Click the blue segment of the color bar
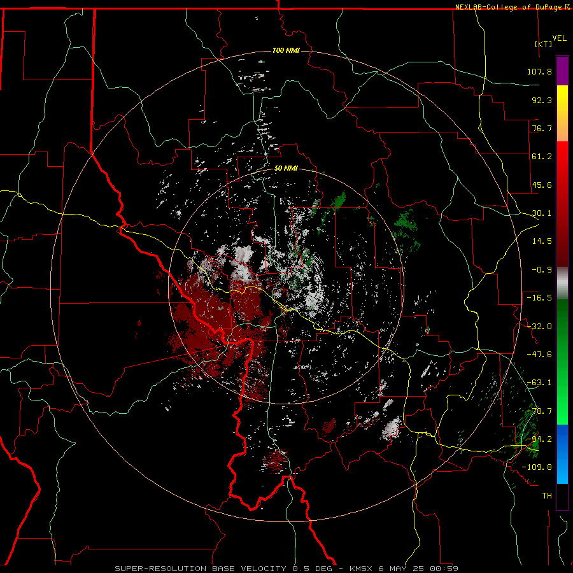The height and width of the screenshot is (573, 573). (562, 454)
